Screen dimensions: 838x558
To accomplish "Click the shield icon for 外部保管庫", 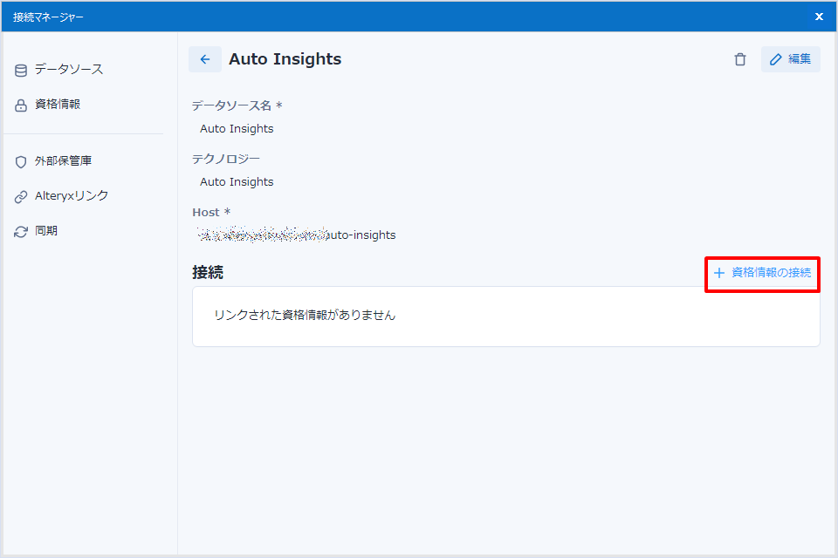I will coord(21,162).
